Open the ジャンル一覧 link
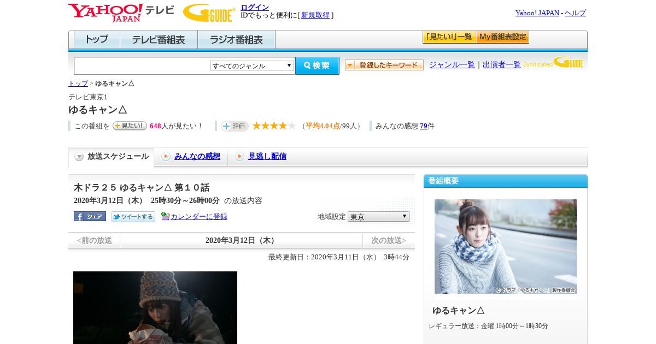Screen dimensions: 656x344 tap(452, 64)
